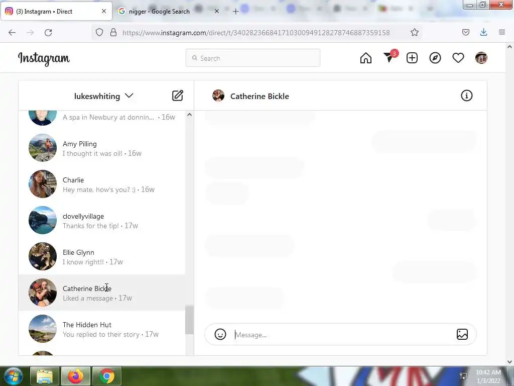The image size is (514, 386).
Task: Click the Instagram search field
Action: point(253,58)
